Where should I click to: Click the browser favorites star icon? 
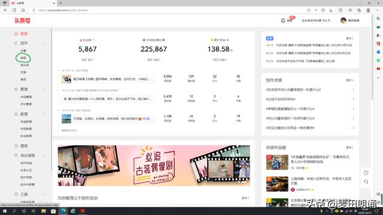click(350, 10)
